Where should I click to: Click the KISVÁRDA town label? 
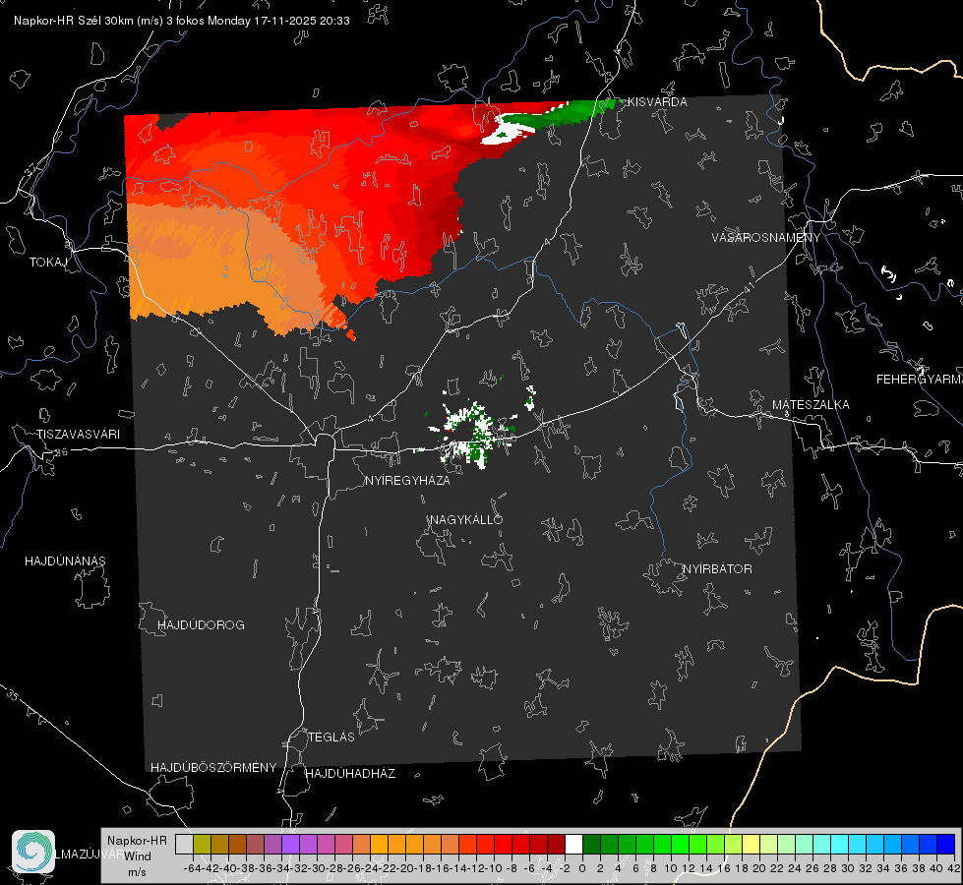656,102
